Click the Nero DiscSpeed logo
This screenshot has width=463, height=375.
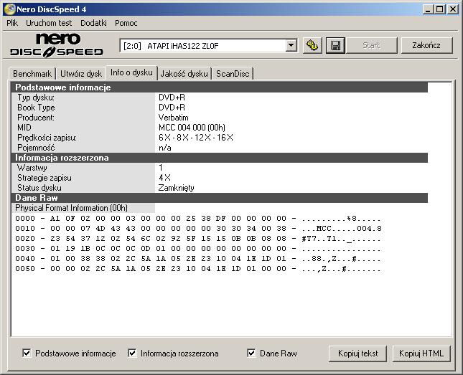point(57,45)
